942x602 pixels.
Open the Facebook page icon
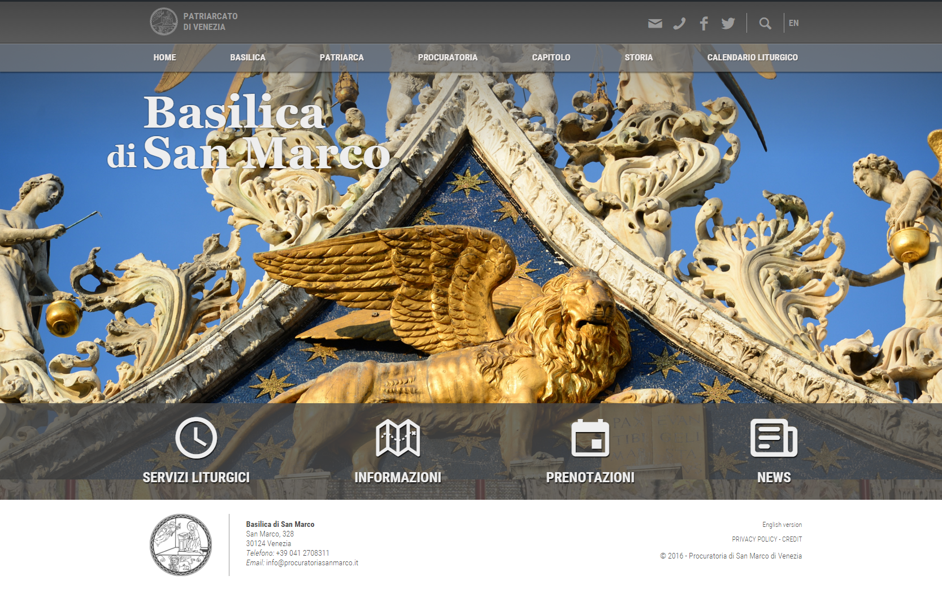point(704,23)
